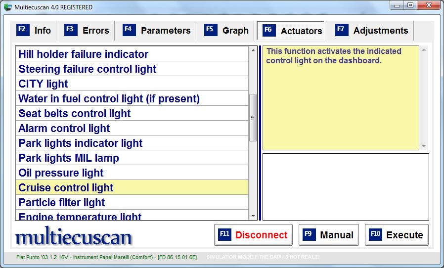The image size is (444, 268).
Task: Maximize the Multiecuscan window
Action: 410,5
